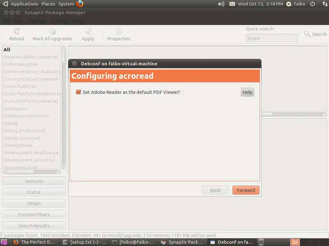The image size is (329, 246).
Task: Open the File menu in Synaptic
Action: pyautogui.click(x=6, y=21)
